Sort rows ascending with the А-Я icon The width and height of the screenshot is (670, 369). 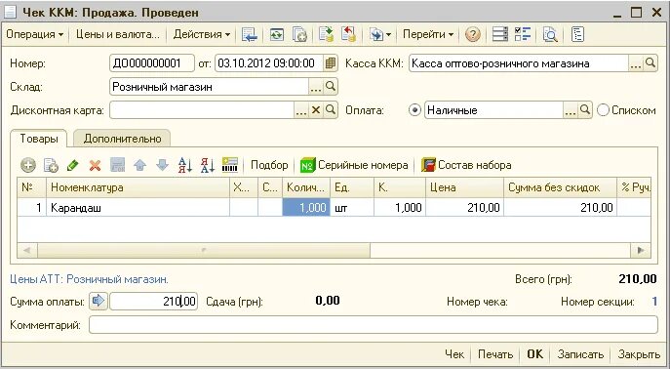pos(185,165)
